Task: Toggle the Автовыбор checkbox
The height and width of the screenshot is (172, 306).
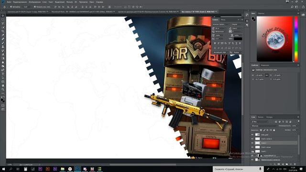Action: click(x=11, y=7)
